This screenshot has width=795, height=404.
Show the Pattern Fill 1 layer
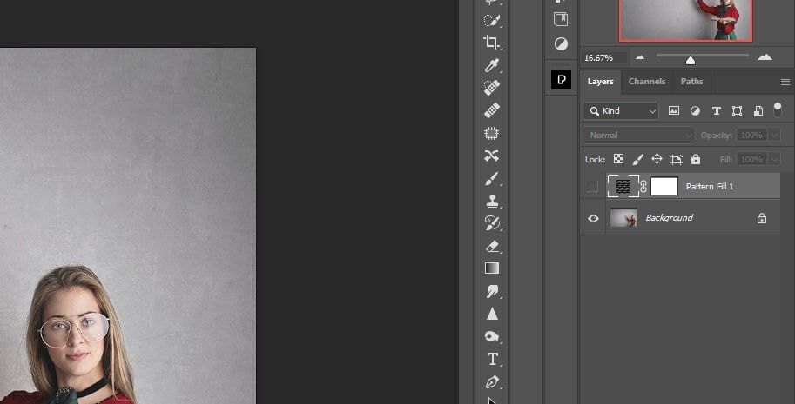point(592,187)
